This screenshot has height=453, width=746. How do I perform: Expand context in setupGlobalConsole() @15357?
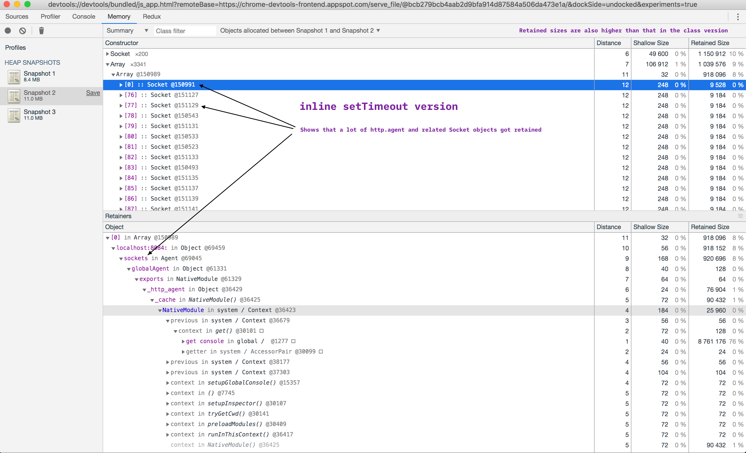(167, 383)
